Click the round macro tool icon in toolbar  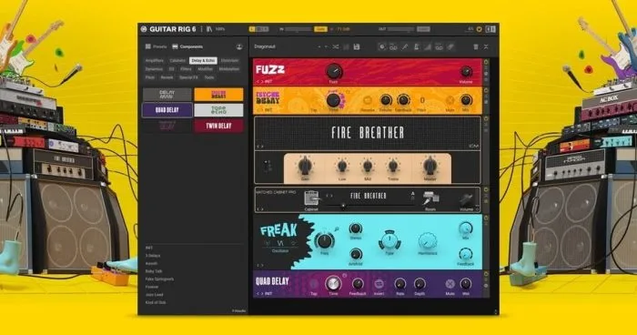click(x=382, y=47)
